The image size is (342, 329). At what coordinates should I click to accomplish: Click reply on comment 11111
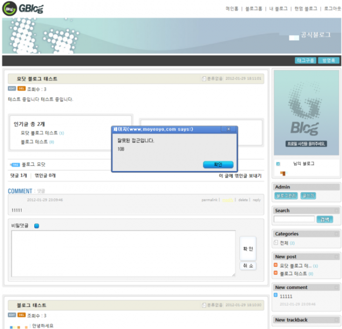click(x=257, y=200)
